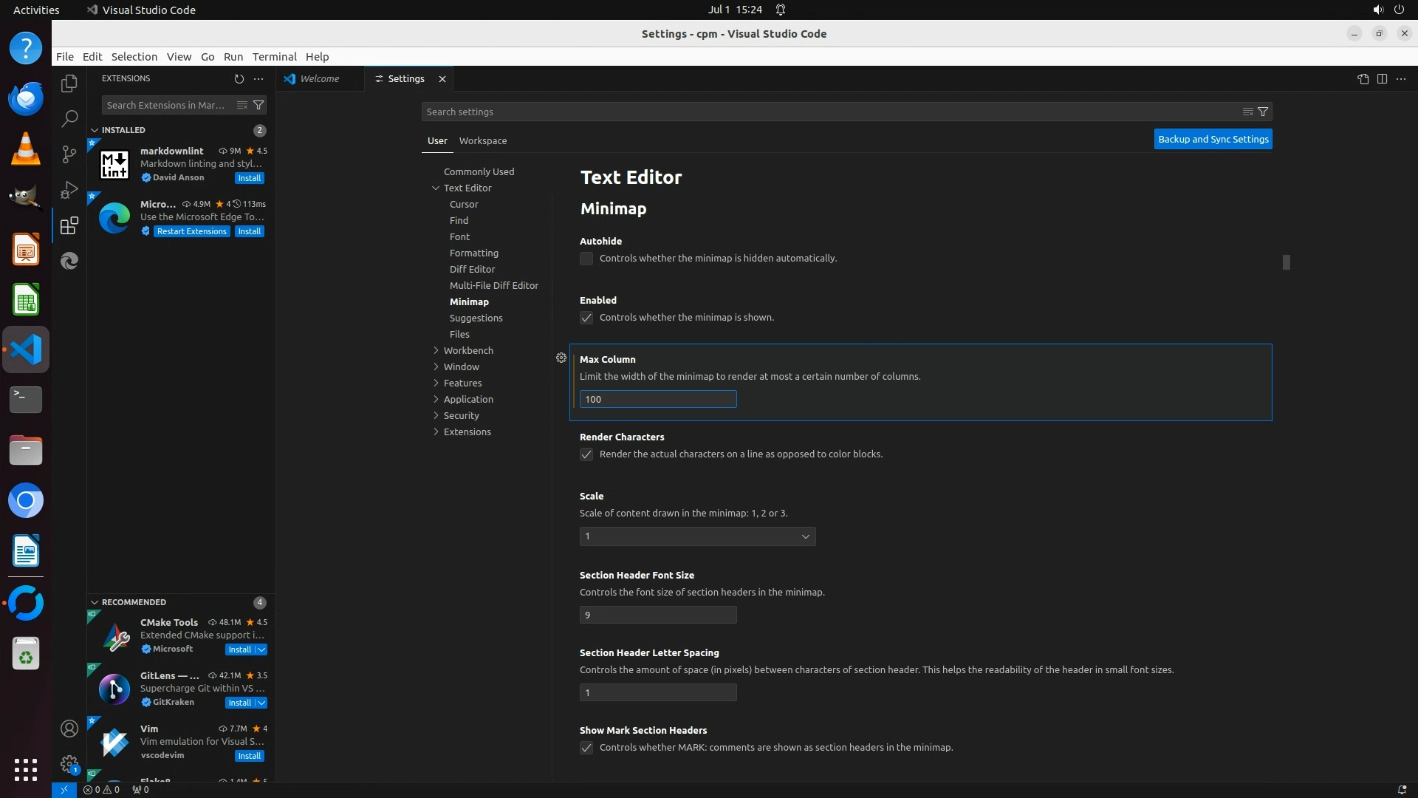Click the Refresh extensions icon
The height and width of the screenshot is (798, 1418).
point(239,78)
